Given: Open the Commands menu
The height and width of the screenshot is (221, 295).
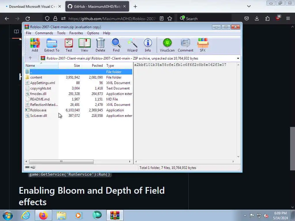Looking at the screenshot, I should click(x=44, y=33).
